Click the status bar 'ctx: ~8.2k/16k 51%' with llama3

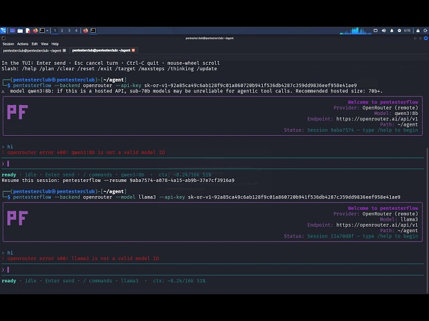(x=179, y=281)
